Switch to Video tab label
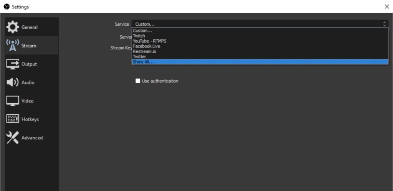This screenshot has height=191, width=393. [x=27, y=101]
